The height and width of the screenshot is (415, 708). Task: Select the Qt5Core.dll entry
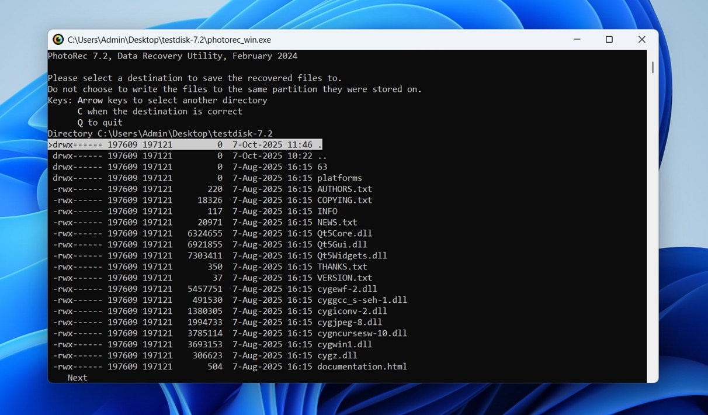point(341,233)
